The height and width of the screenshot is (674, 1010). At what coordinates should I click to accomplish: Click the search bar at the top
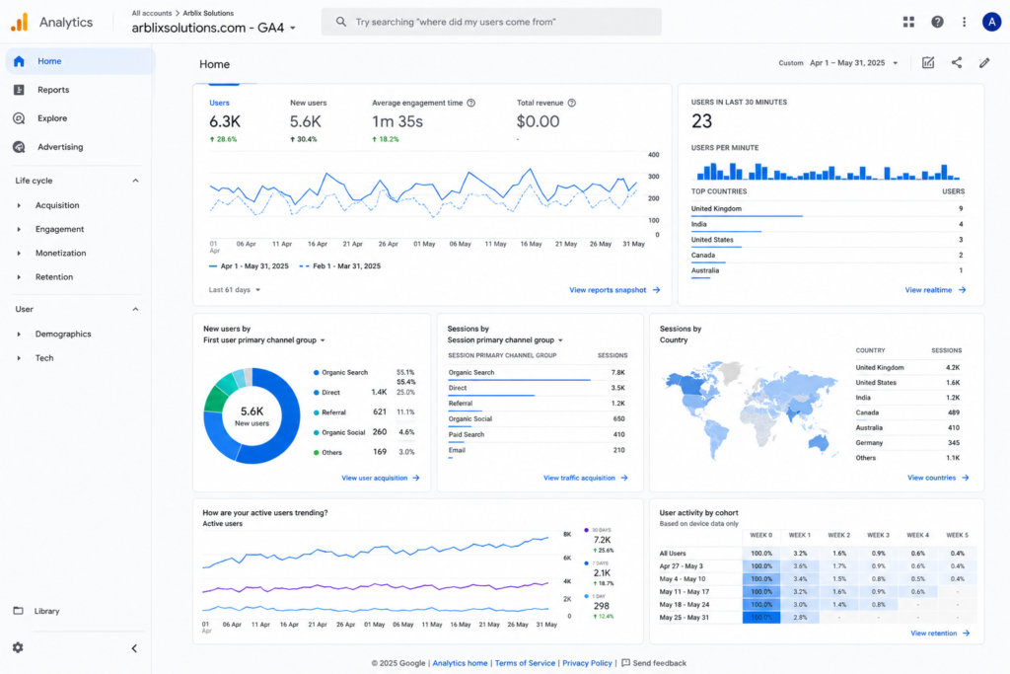491,22
